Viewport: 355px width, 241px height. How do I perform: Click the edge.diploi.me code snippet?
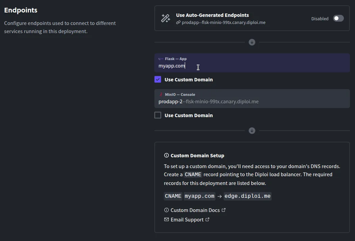[x=247, y=196]
